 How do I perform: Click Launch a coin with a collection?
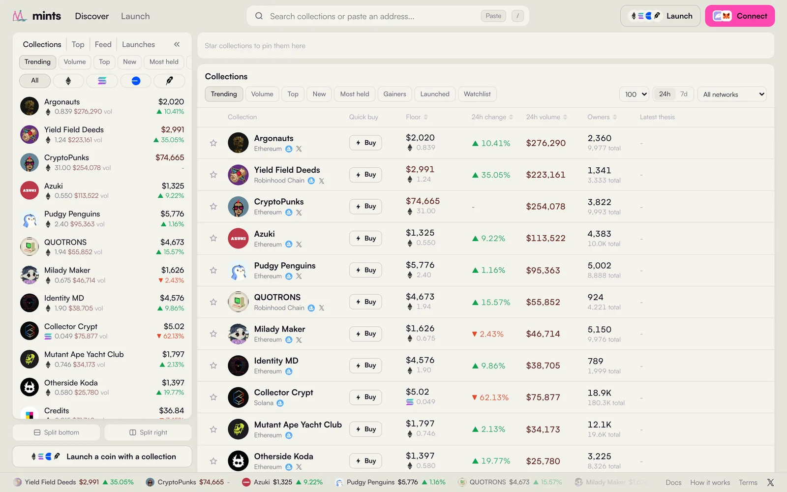[x=102, y=457]
